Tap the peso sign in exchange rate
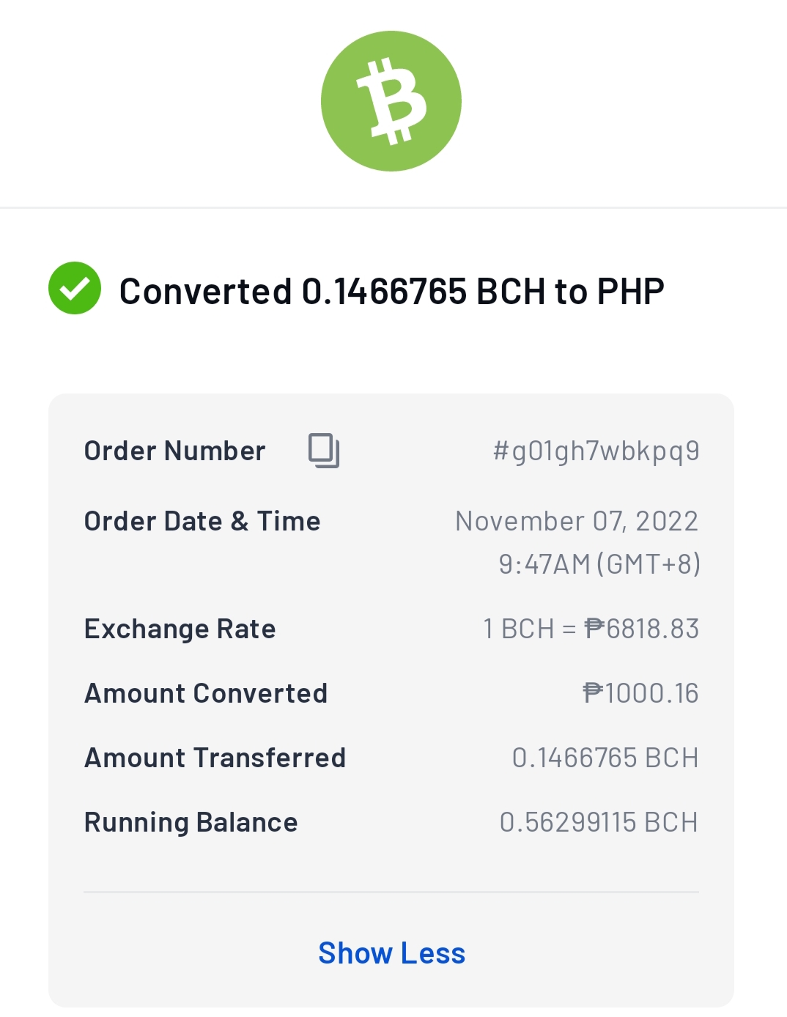The width and height of the screenshot is (787, 1017). [594, 628]
